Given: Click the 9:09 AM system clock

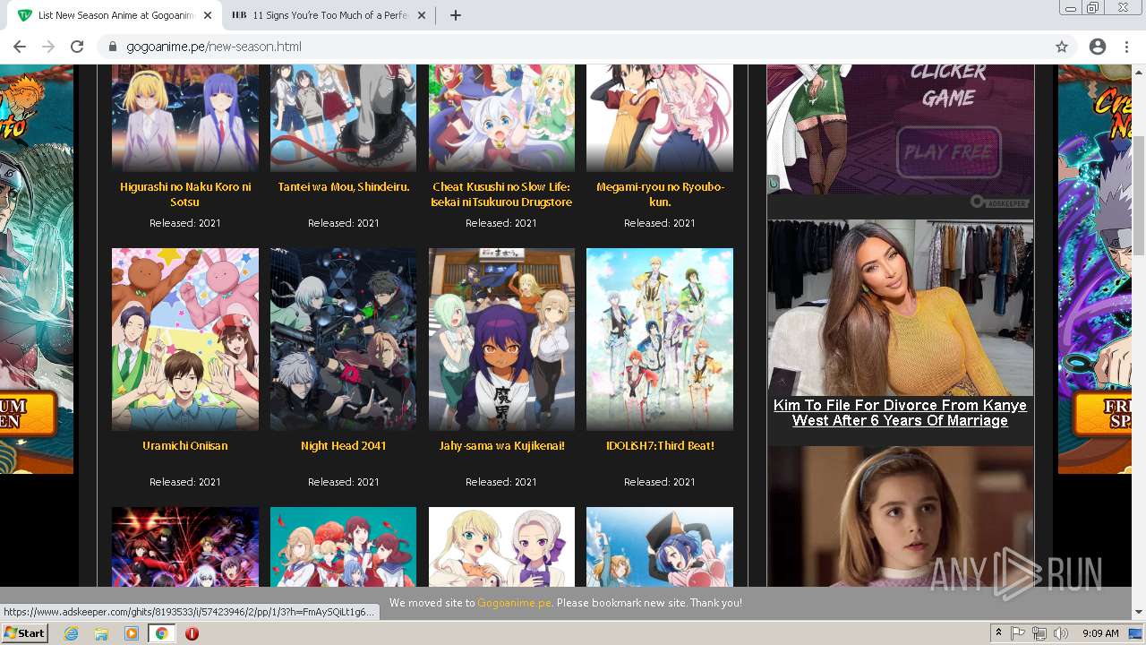Looking at the screenshot, I should click(1100, 633).
